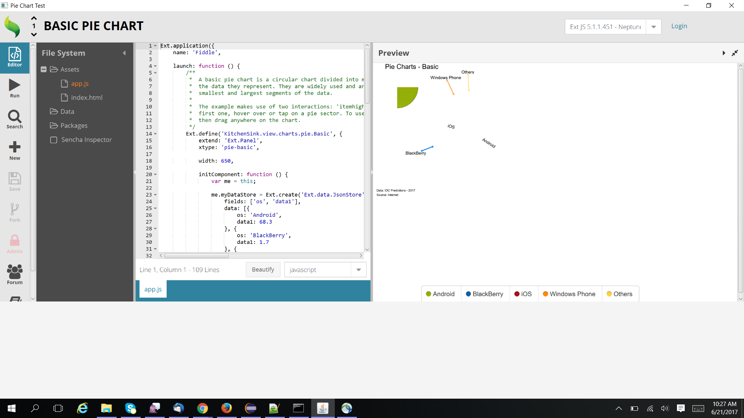Open index.html in file tree
The height and width of the screenshot is (418, 744).
point(86,98)
